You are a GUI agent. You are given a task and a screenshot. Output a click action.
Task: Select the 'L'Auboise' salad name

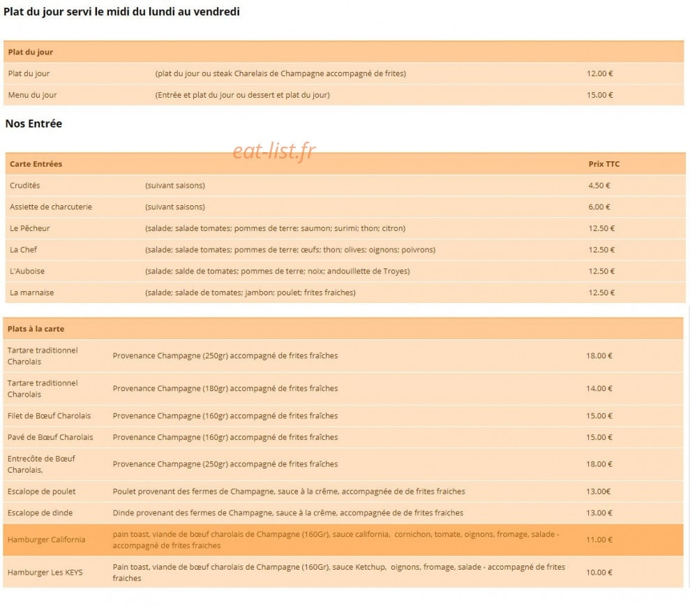(27, 272)
